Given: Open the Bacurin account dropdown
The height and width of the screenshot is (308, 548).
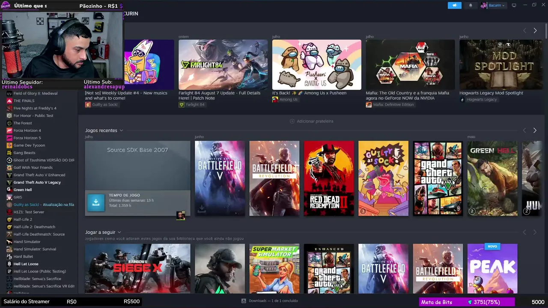Looking at the screenshot, I should click(493, 6).
